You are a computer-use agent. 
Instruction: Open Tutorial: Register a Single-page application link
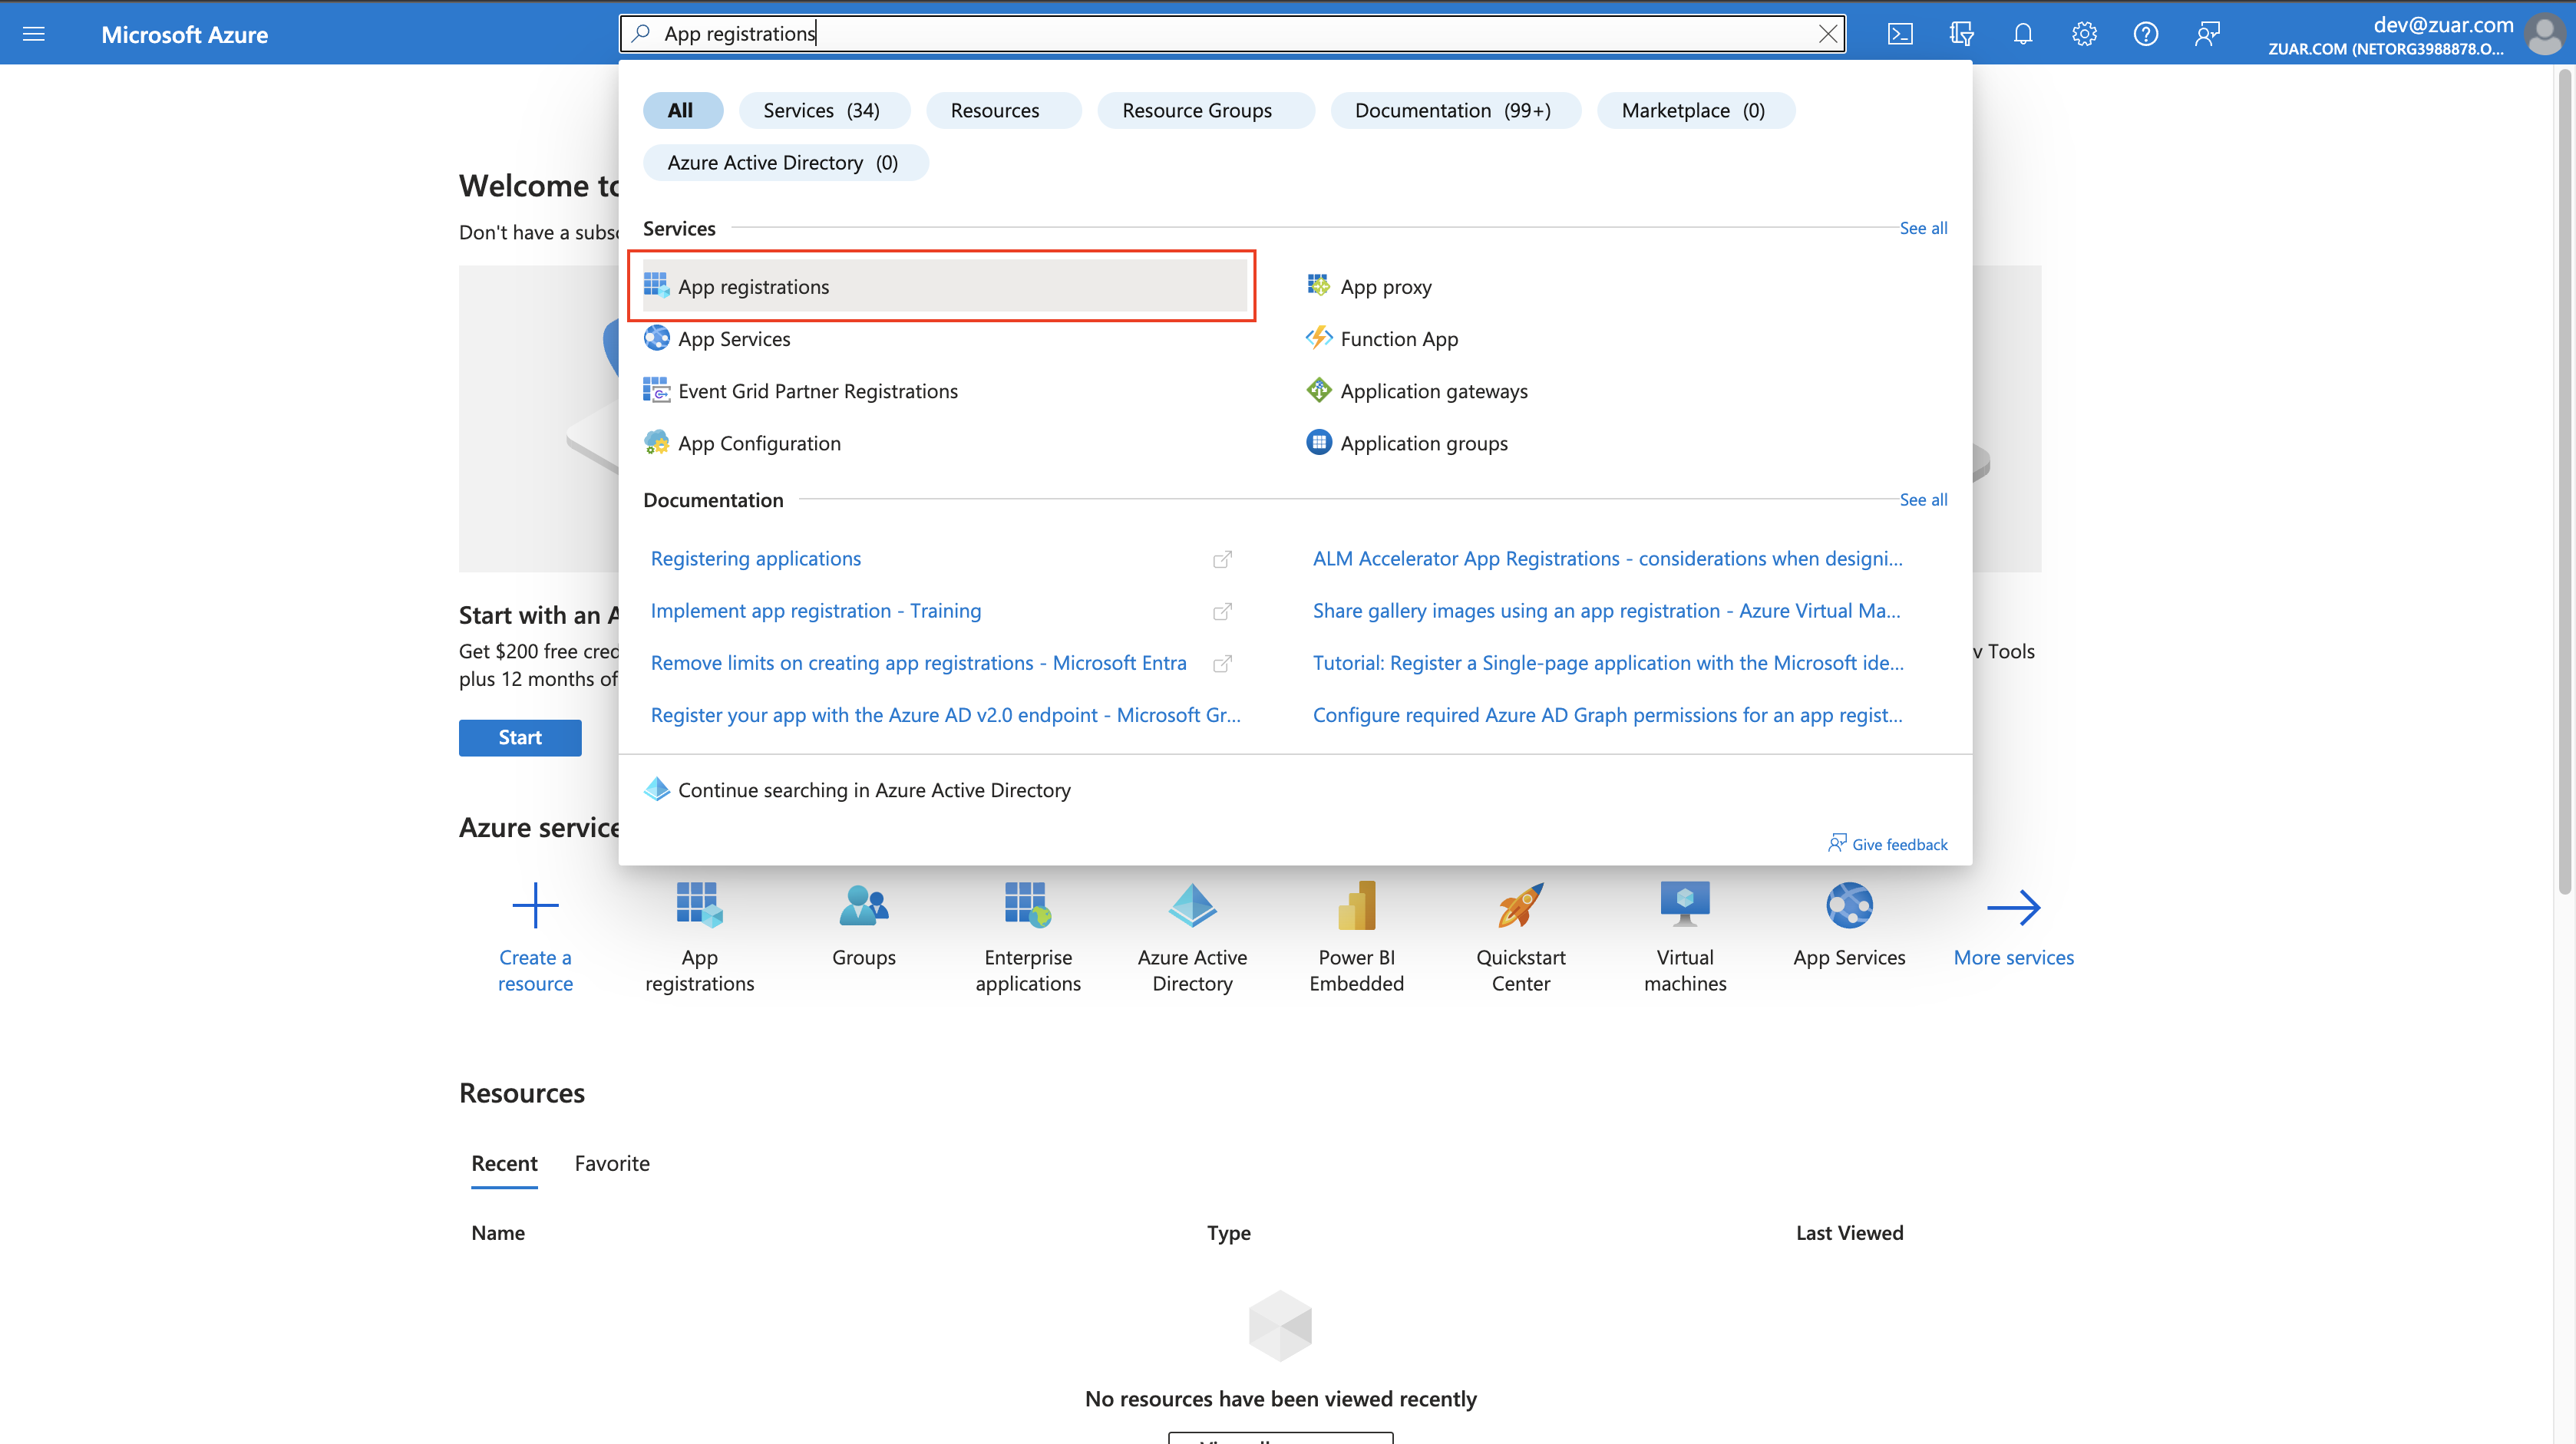pyautogui.click(x=1608, y=661)
